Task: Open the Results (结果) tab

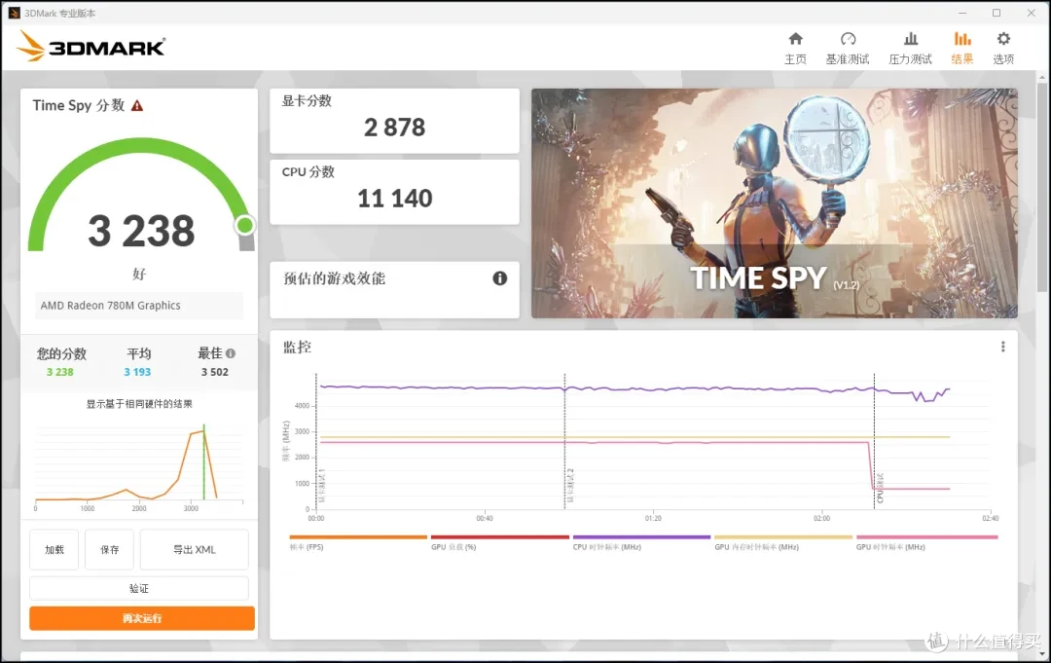Action: coord(961,49)
